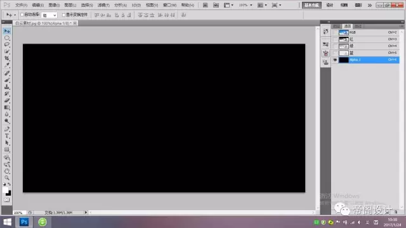Open the Channels panel options menu
This screenshot has width=406, height=228.
[x=402, y=26]
